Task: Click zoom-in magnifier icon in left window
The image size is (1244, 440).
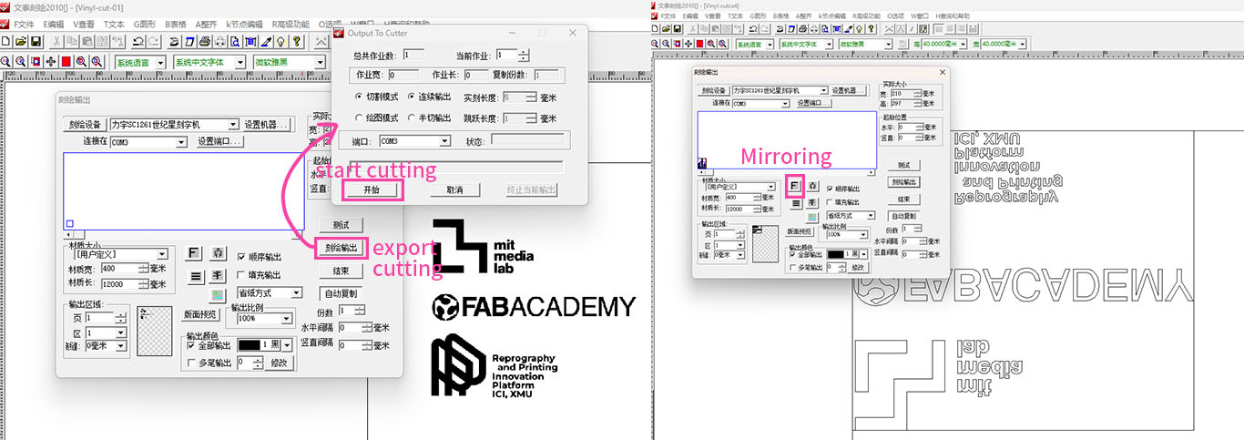Action: pyautogui.click(x=5, y=61)
